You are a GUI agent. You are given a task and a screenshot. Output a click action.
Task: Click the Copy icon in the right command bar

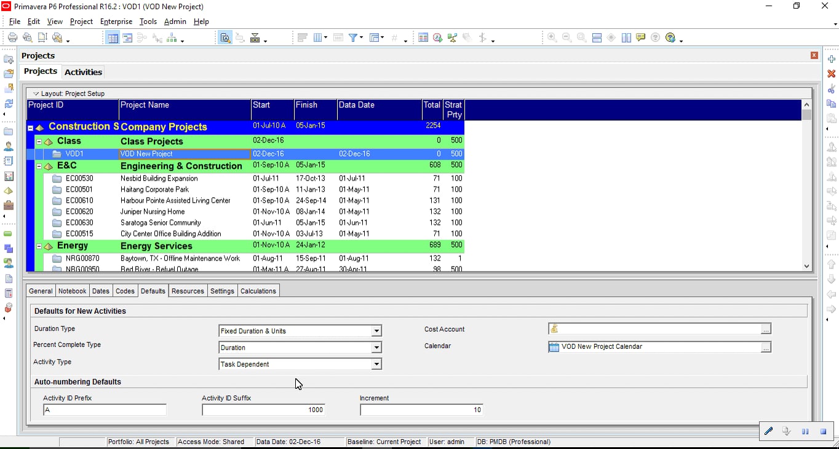coord(832,103)
